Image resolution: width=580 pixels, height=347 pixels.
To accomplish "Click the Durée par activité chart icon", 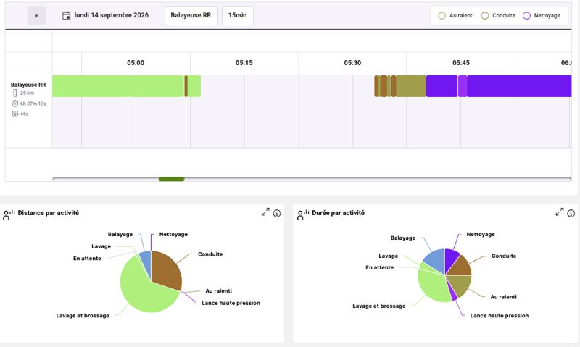I will tap(303, 214).
